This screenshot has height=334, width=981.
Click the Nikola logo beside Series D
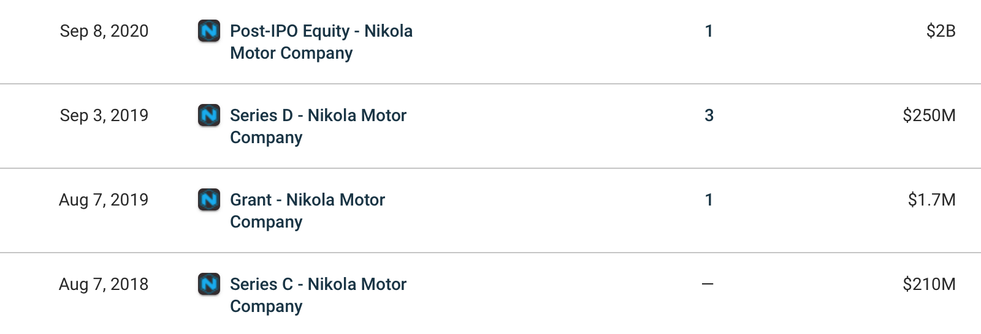point(209,115)
